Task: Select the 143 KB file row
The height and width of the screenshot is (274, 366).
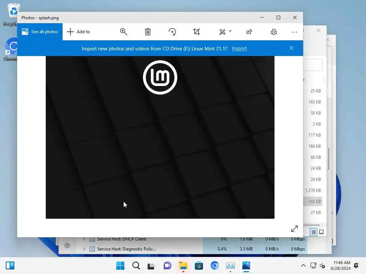Action: (x=313, y=201)
